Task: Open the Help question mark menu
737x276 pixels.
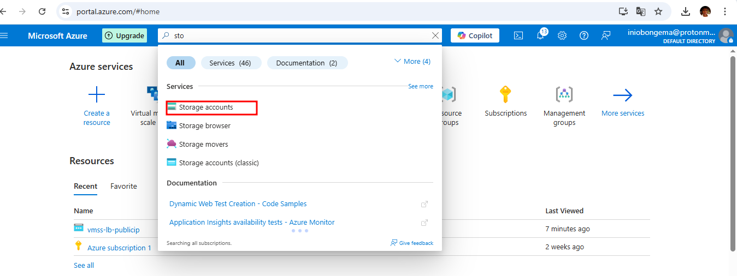Action: coord(584,35)
